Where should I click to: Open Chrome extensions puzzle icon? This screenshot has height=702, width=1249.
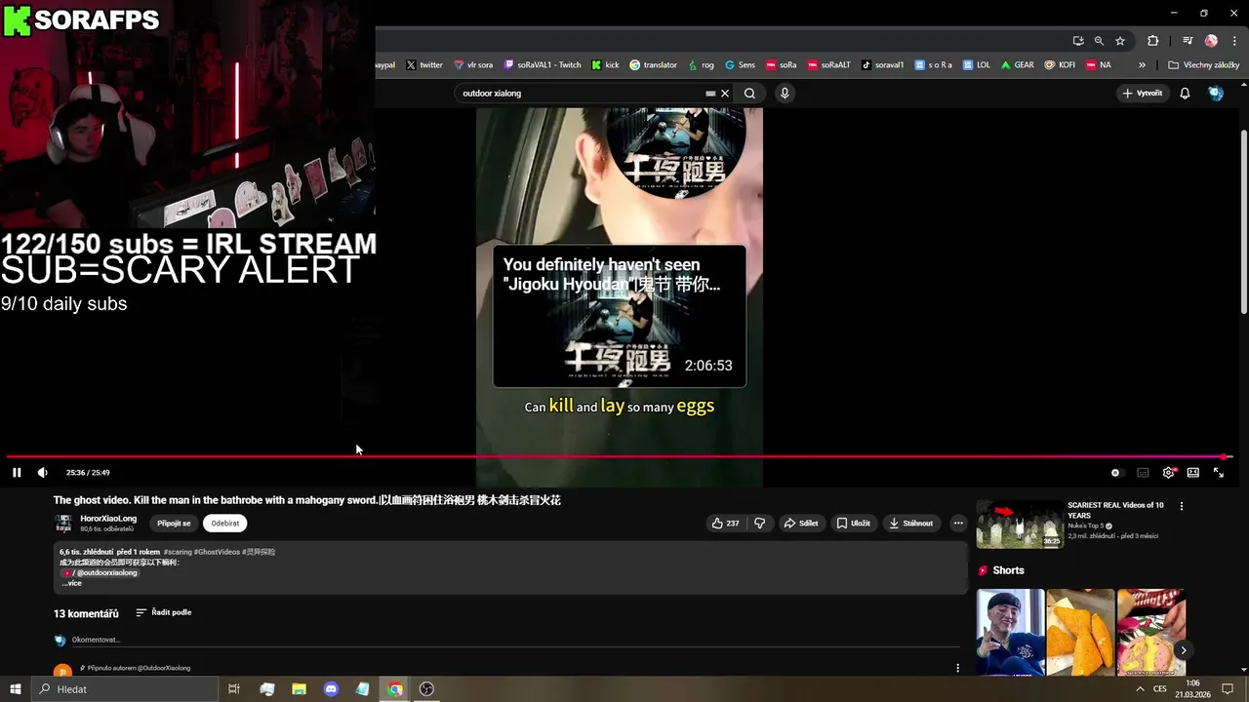pyautogui.click(x=1152, y=41)
